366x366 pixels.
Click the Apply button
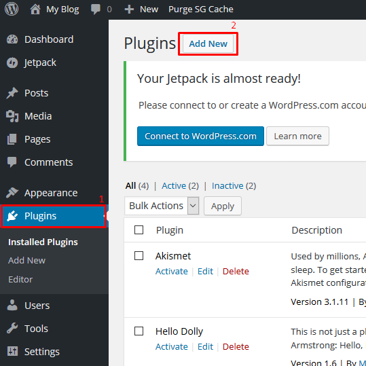point(223,206)
